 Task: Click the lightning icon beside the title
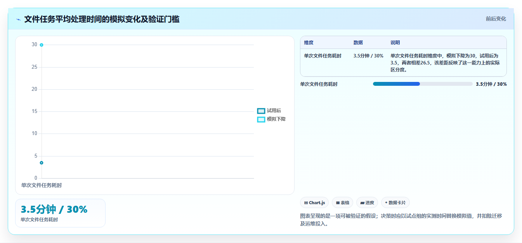[x=18, y=19]
